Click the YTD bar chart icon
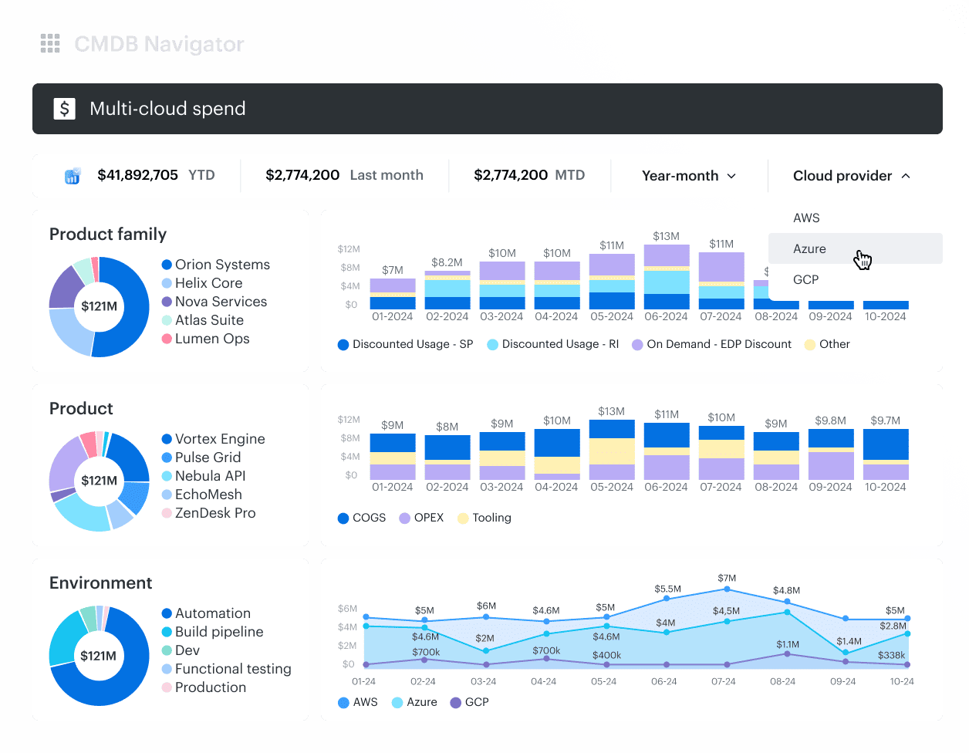The image size is (969, 753). pyautogui.click(x=73, y=176)
